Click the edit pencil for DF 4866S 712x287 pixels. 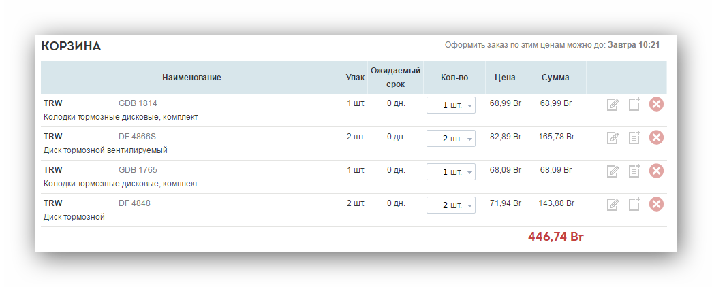pos(613,138)
